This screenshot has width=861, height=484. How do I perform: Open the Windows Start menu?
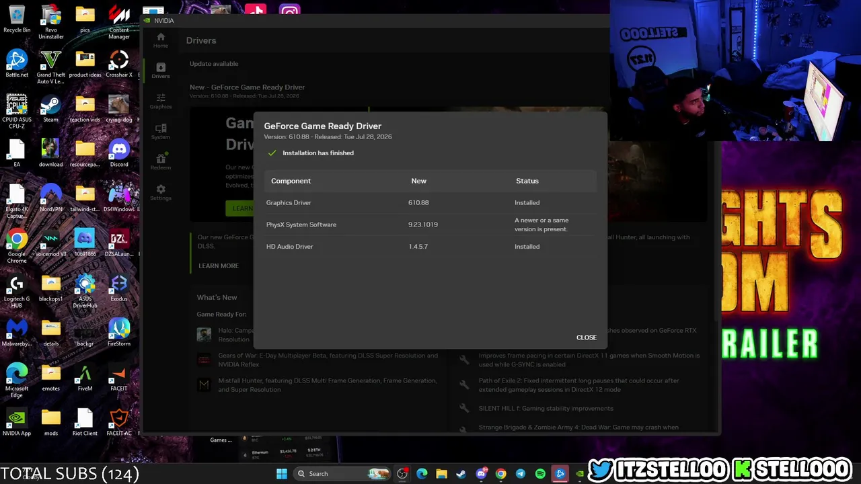click(281, 474)
